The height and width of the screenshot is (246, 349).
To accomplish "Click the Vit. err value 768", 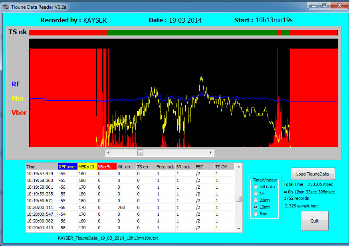I will (x=121, y=207).
